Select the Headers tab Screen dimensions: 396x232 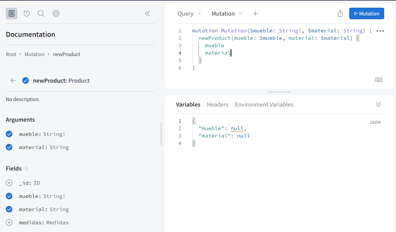(218, 105)
